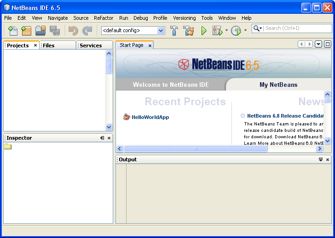Open the Refactor menu
The image size is (335, 238).
[104, 18]
